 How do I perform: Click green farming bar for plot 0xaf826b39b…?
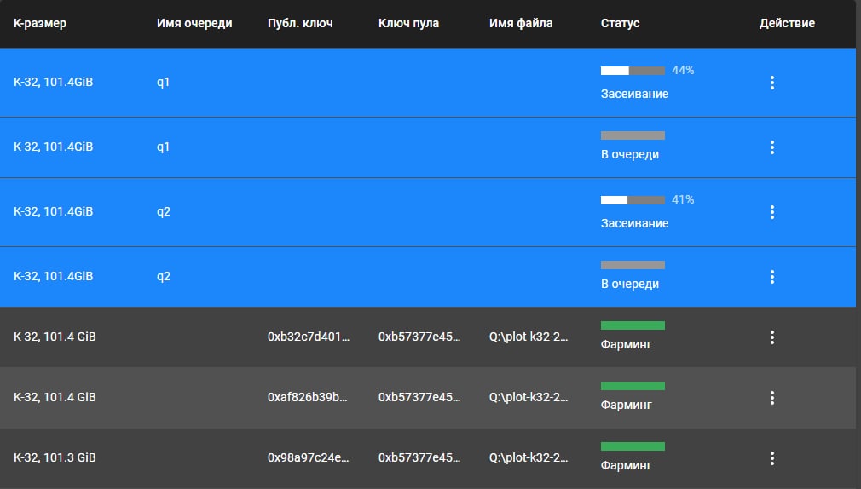coord(633,386)
